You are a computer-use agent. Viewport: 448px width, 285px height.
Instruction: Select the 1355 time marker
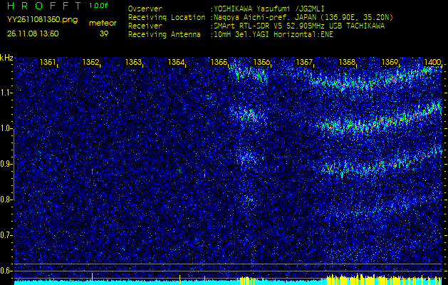click(219, 63)
